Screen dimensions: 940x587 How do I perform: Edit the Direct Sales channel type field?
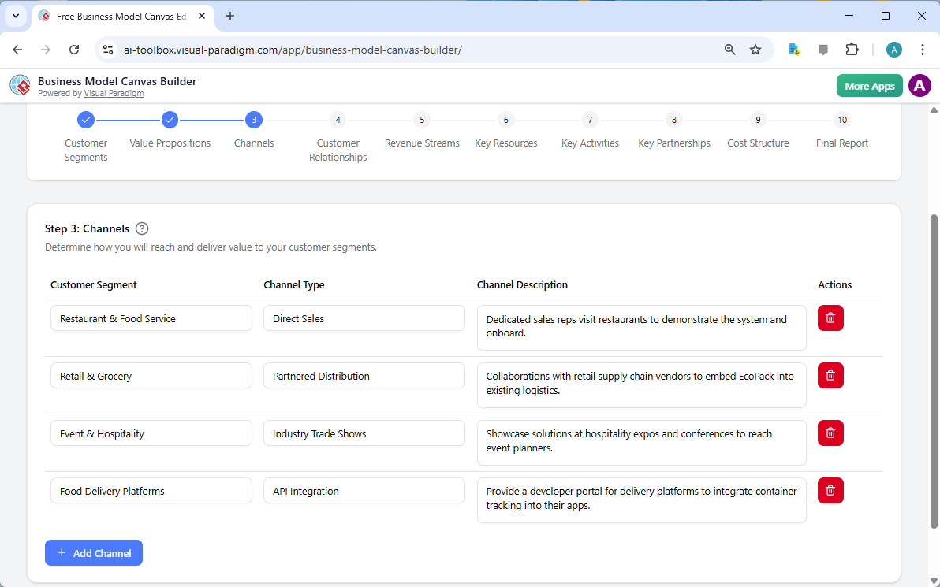(x=364, y=318)
